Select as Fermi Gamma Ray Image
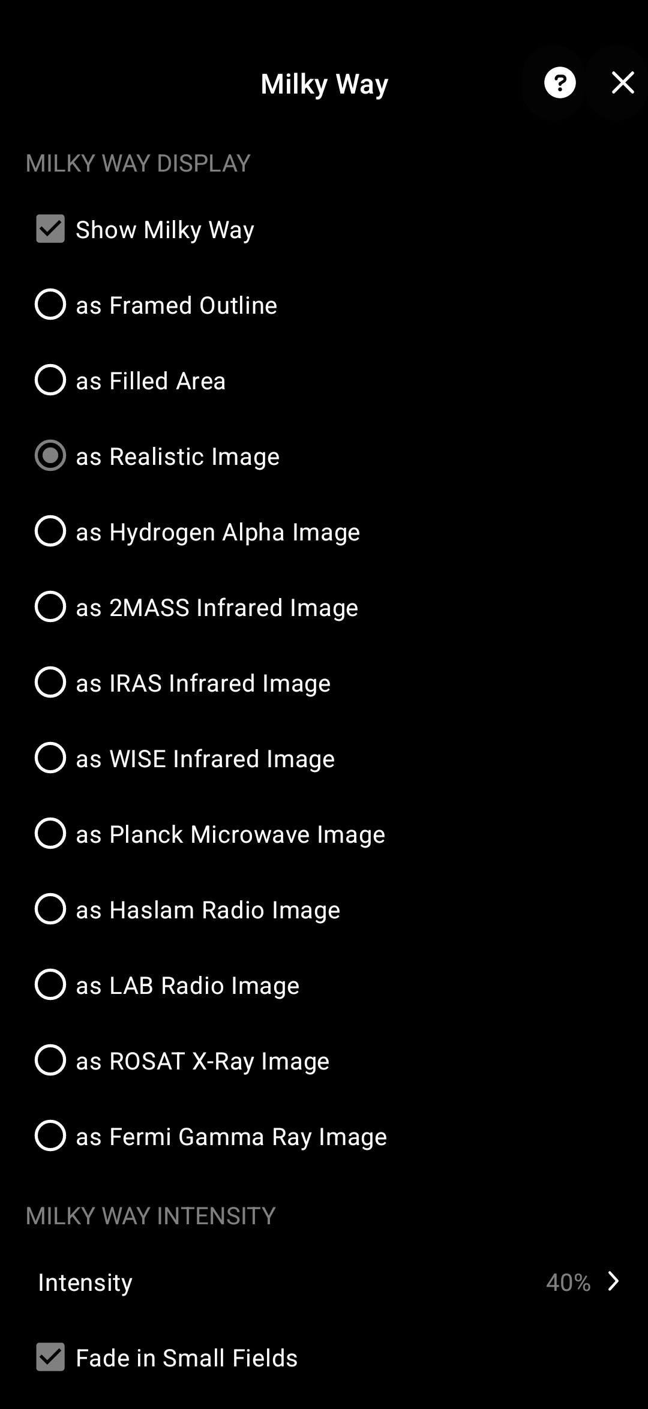Image resolution: width=648 pixels, height=1409 pixels. (x=50, y=1136)
